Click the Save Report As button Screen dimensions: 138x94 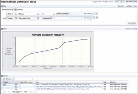pos(131,2)
